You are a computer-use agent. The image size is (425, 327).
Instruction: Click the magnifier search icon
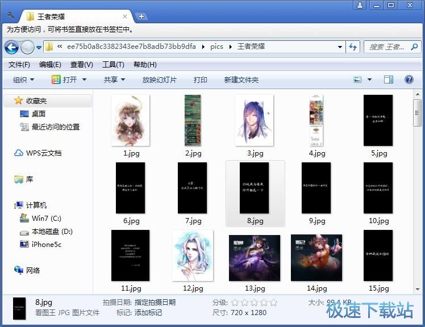[x=414, y=47]
